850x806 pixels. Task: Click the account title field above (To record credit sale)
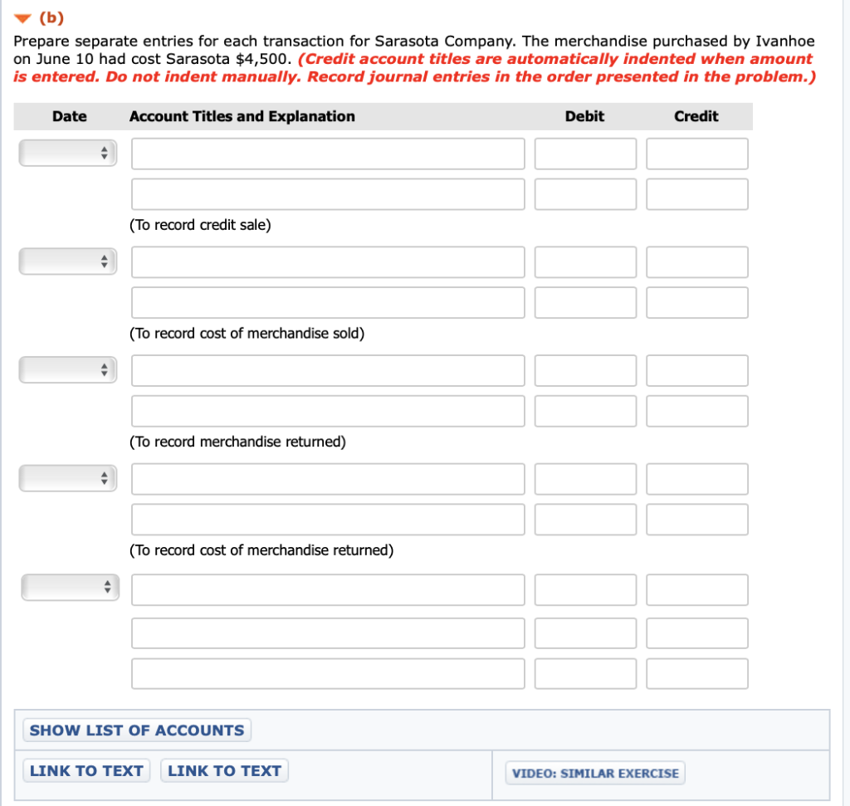click(328, 193)
